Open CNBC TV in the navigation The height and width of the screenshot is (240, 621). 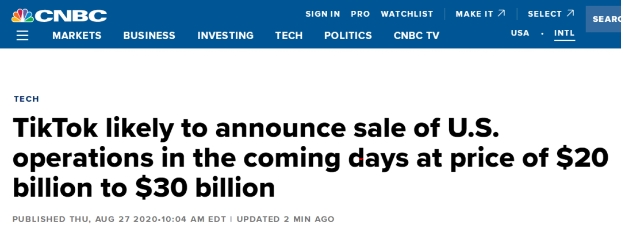(417, 36)
